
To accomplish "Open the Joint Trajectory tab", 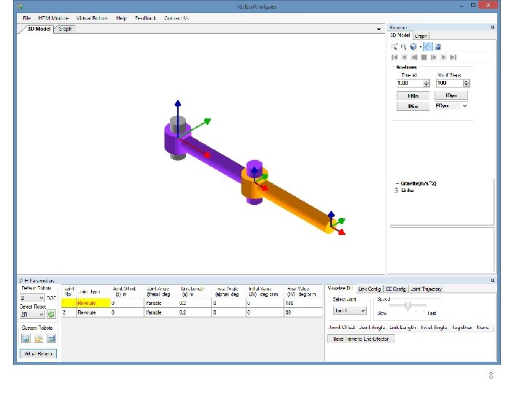I will click(x=426, y=289).
